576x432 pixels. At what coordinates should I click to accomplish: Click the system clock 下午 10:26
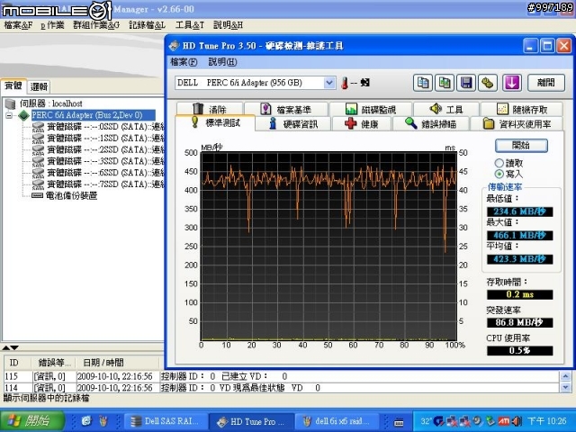[547, 421]
